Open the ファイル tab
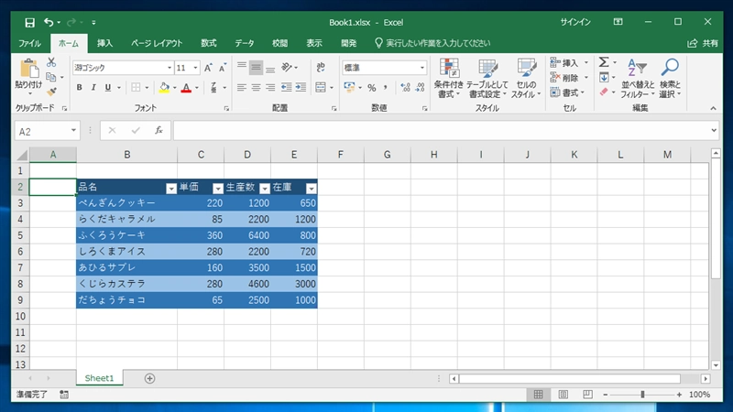 [29, 43]
